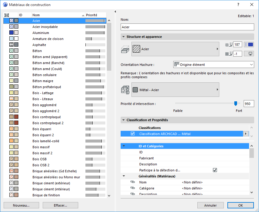The height and width of the screenshot is (212, 259).
Task: Sort list by the Nom column header
Action: pos(58,15)
